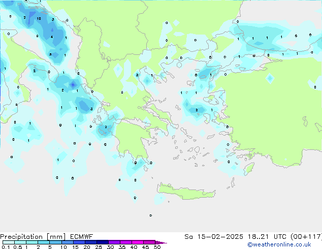
Task: Pick the 15–20 mm legend color swatch
Action: coord(79,242)
